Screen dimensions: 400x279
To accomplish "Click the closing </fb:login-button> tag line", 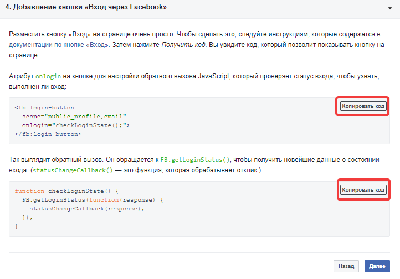I will coord(48,134).
